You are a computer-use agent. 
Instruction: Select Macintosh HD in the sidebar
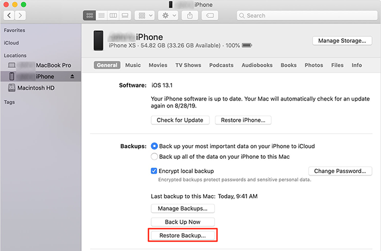point(37,88)
